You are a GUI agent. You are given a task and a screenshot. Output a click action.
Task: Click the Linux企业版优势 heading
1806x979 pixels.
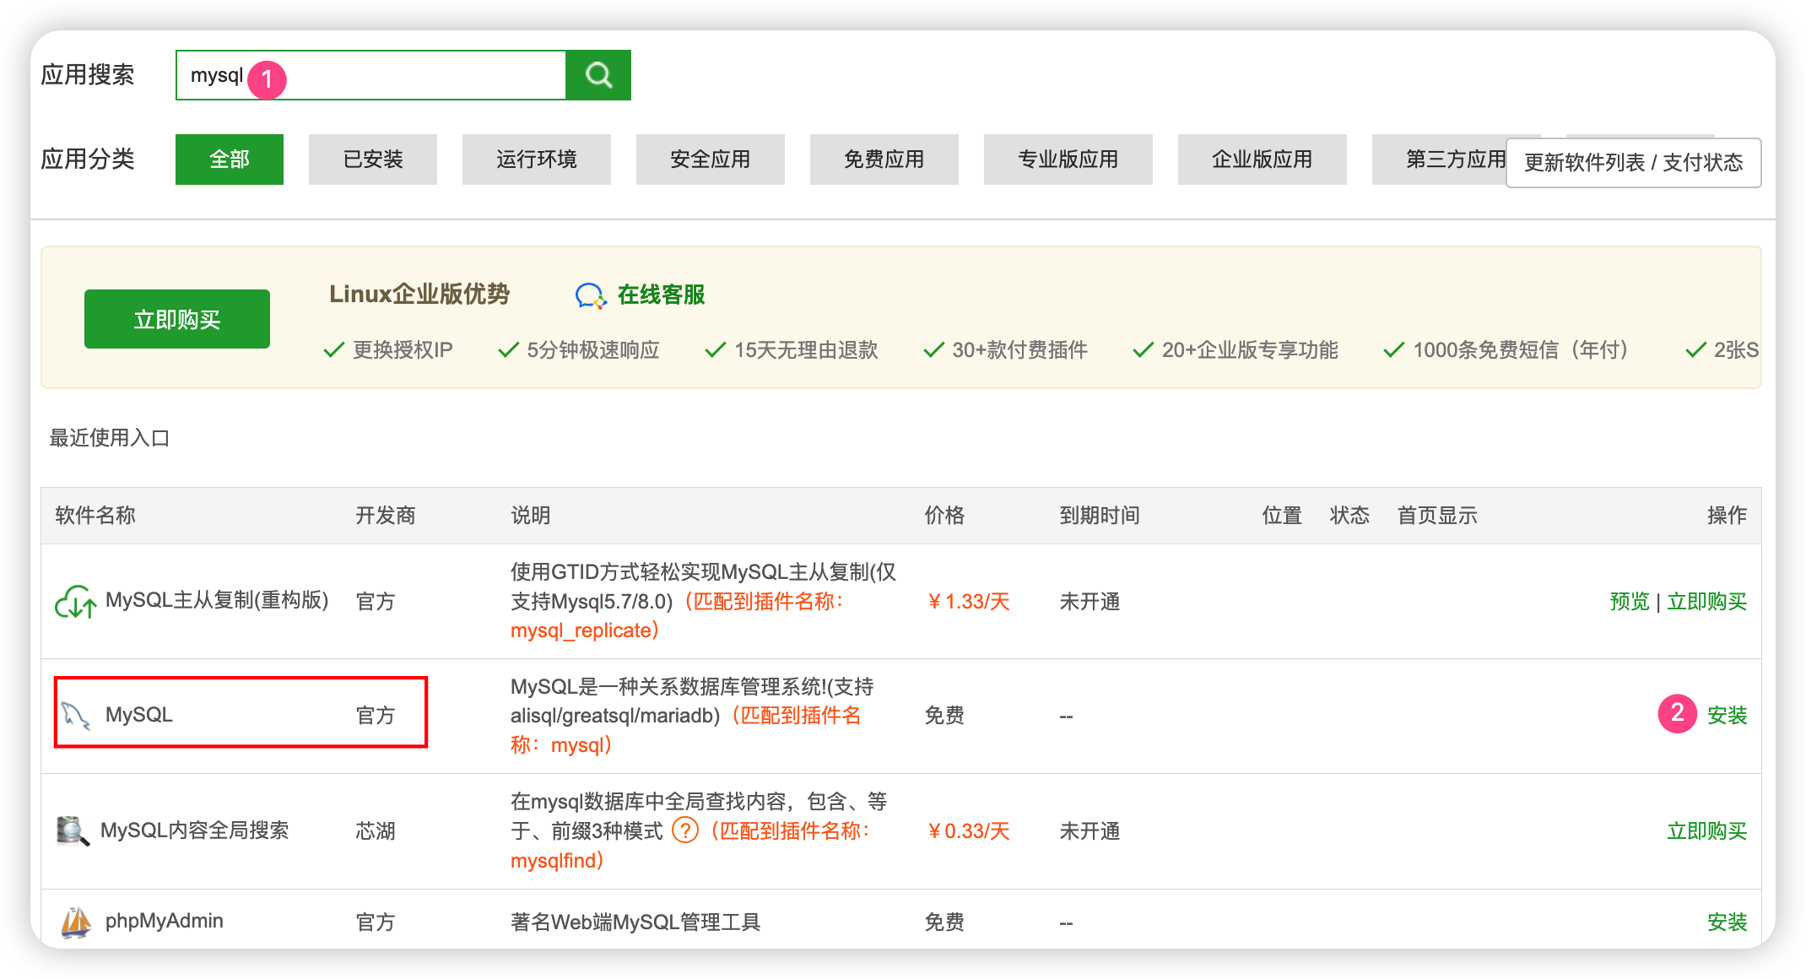tap(419, 295)
